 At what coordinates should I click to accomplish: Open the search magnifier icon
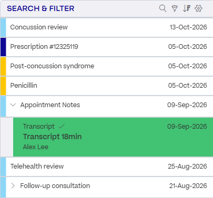pos(163,8)
